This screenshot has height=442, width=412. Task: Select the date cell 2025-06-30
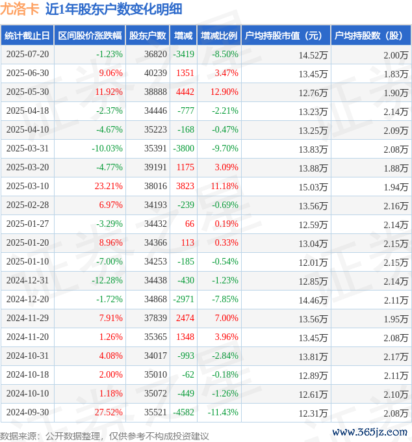(27, 73)
